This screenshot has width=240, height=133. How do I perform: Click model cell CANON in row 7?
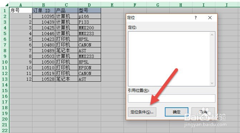pyautogui.click(x=89, y=45)
